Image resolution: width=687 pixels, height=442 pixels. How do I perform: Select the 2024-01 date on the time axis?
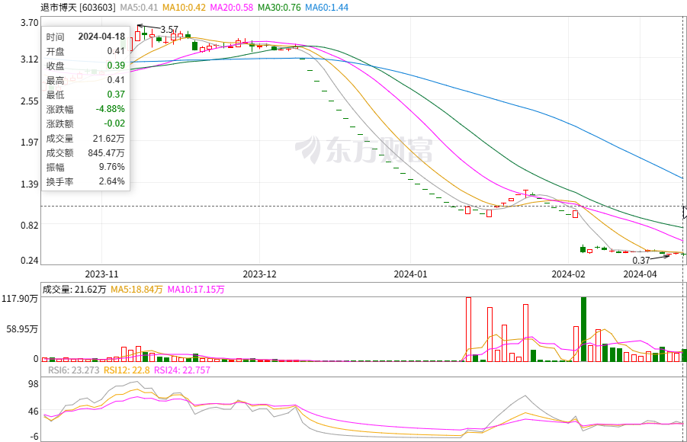click(410, 274)
